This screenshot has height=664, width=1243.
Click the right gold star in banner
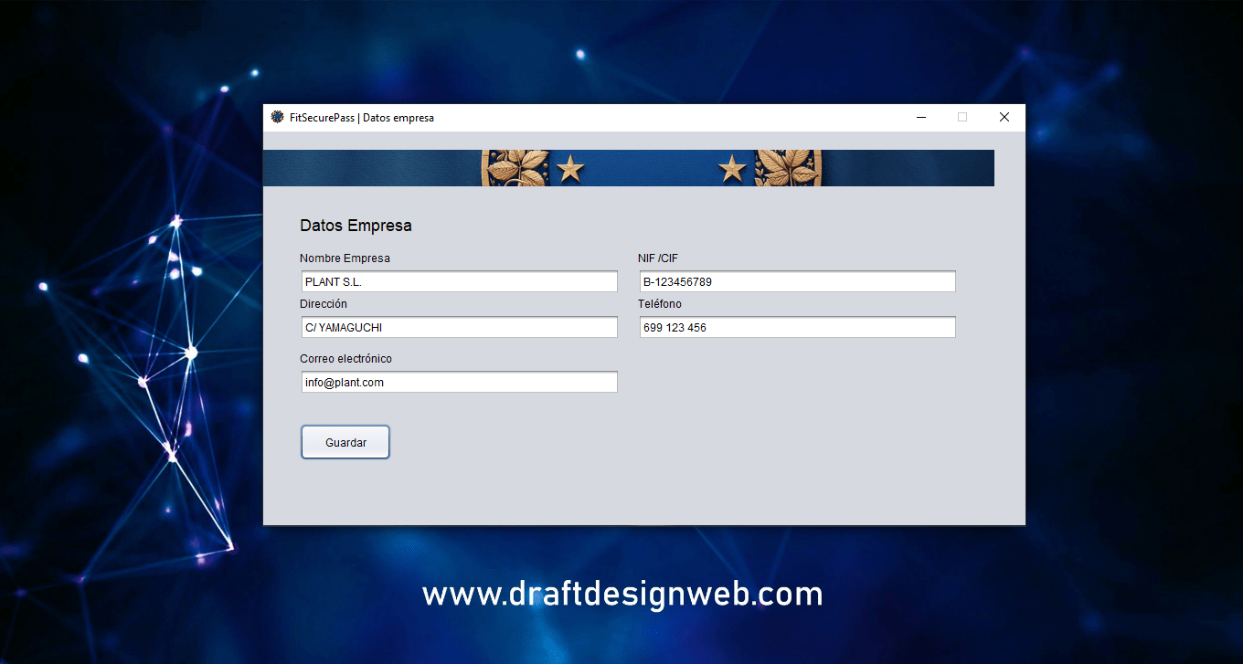point(732,168)
